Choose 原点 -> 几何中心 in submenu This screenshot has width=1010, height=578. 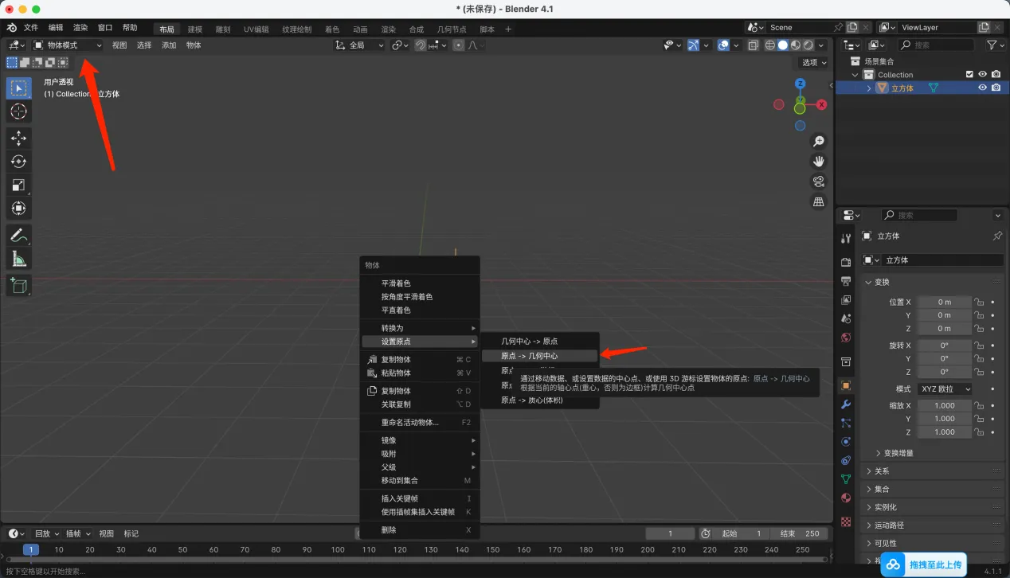pos(529,356)
